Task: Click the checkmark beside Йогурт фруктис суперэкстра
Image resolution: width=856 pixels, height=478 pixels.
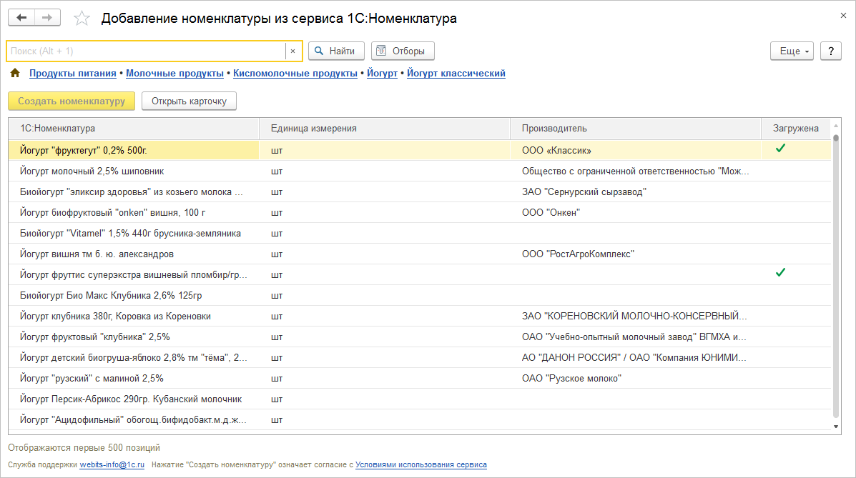Action: click(x=780, y=272)
